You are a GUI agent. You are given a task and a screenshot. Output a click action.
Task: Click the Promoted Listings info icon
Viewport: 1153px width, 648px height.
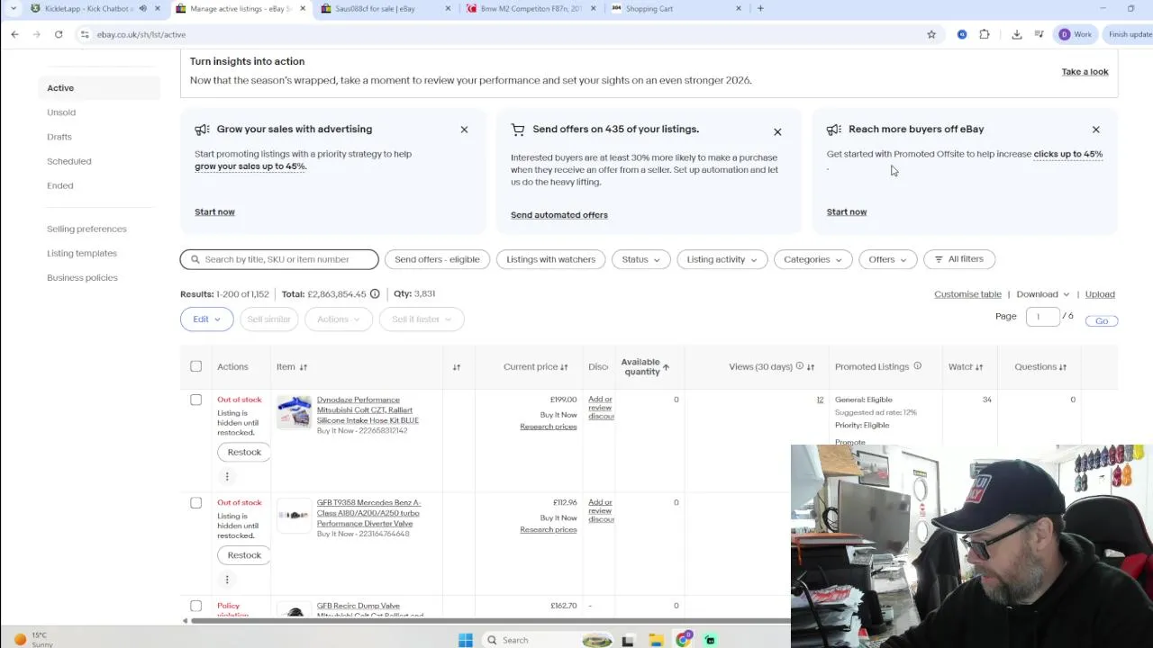[x=917, y=366]
